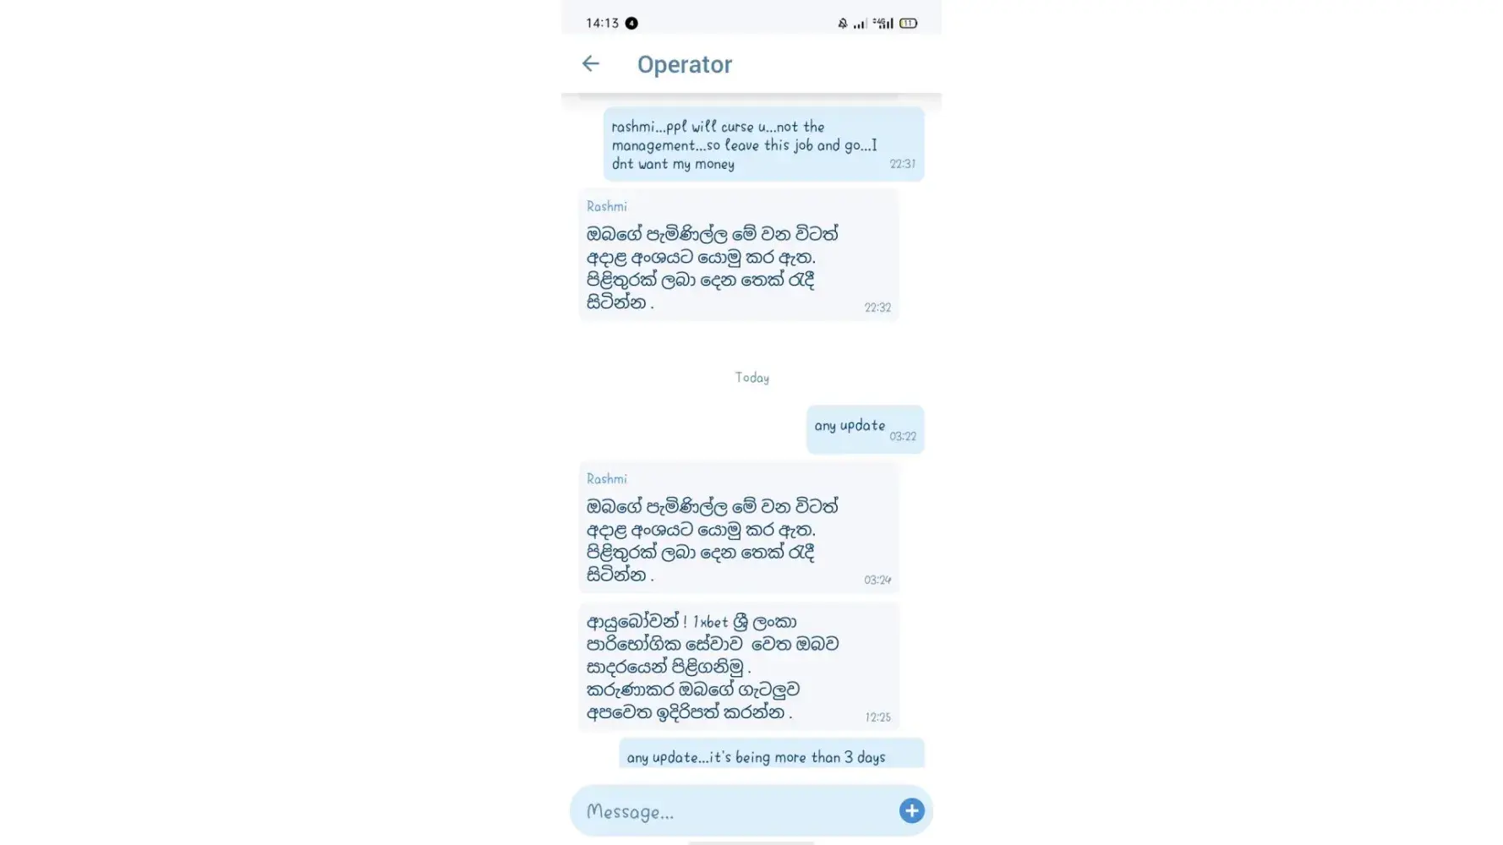This screenshot has height=845, width=1503.
Task: Tap the signal strength bars icon
Action: [x=860, y=24]
